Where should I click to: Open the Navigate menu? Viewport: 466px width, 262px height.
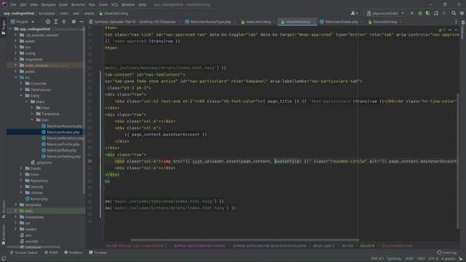(48, 4)
